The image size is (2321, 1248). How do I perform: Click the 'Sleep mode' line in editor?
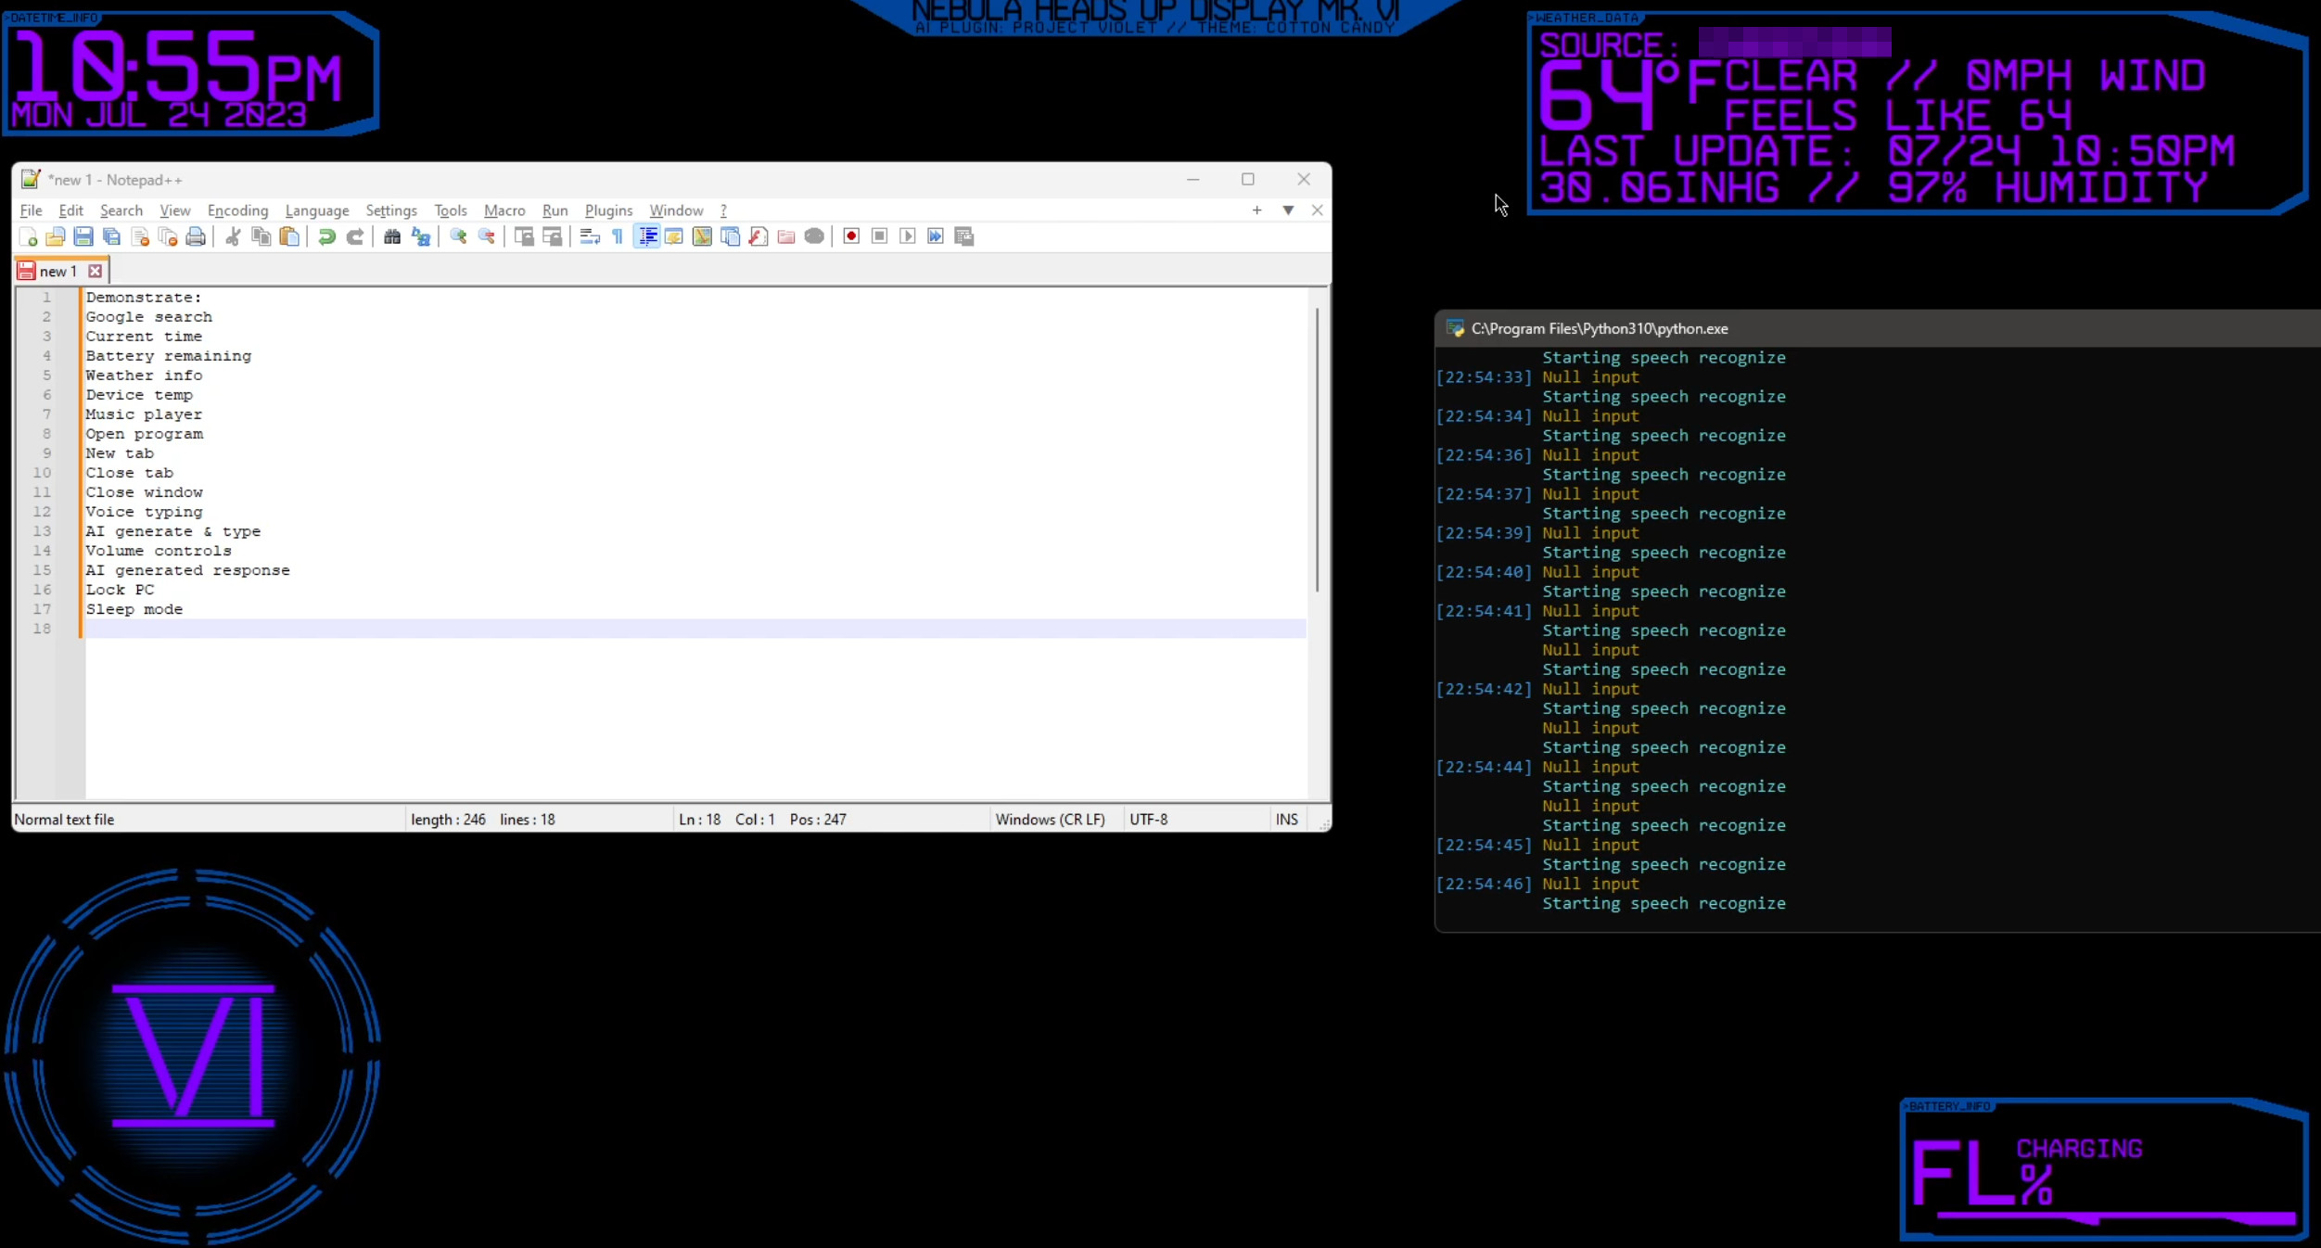(134, 609)
